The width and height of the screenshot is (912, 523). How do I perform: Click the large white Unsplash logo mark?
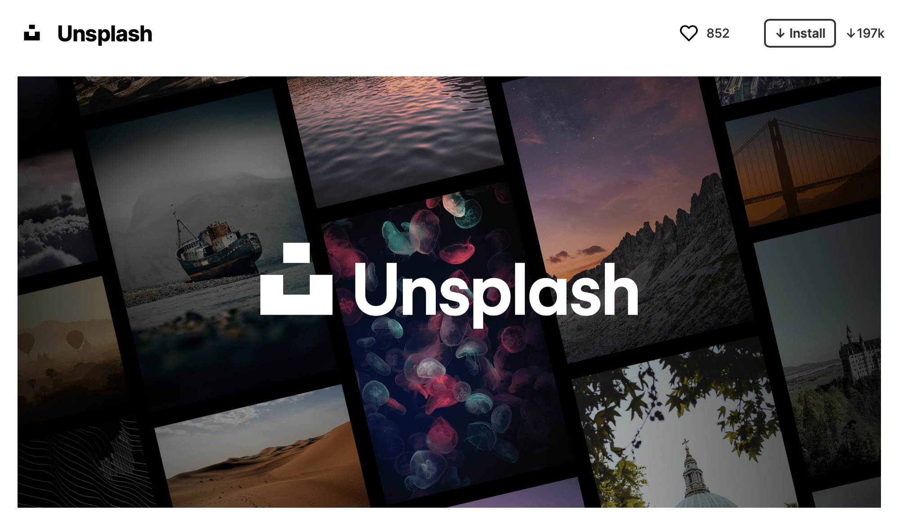point(296,279)
